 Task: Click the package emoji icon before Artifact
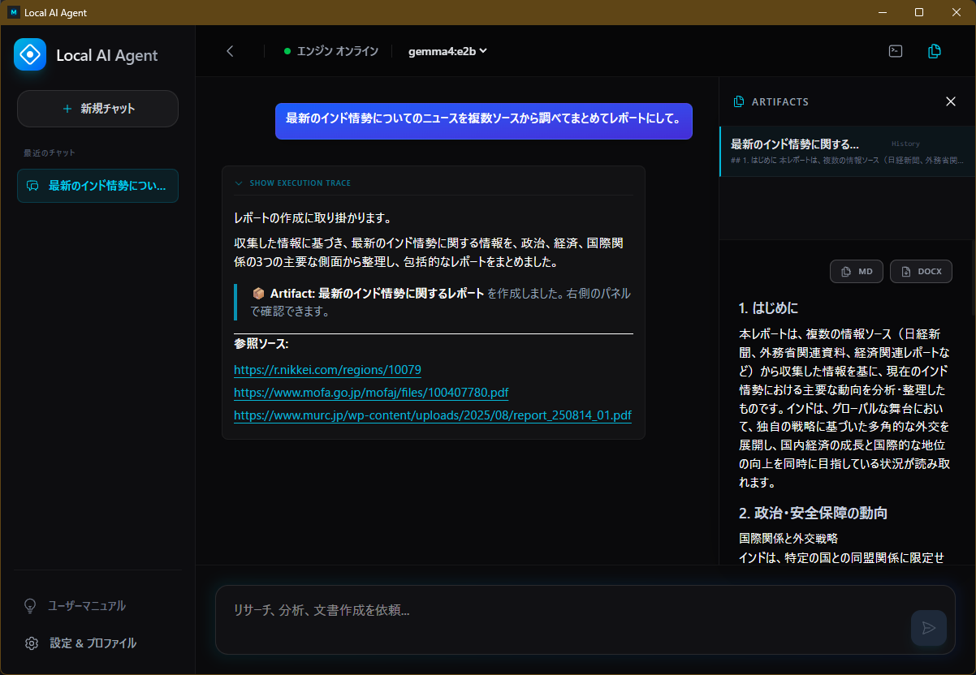[259, 294]
